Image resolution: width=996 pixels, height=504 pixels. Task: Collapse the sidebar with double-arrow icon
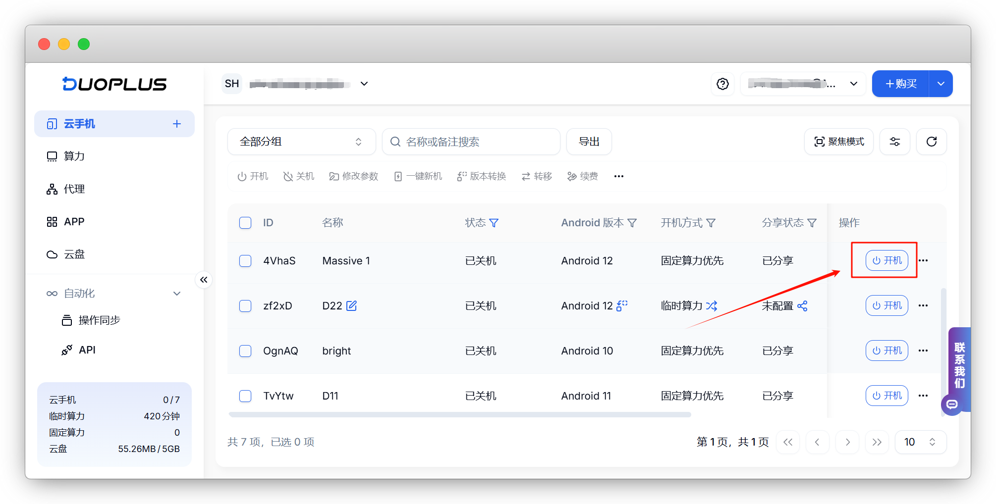pyautogui.click(x=204, y=280)
